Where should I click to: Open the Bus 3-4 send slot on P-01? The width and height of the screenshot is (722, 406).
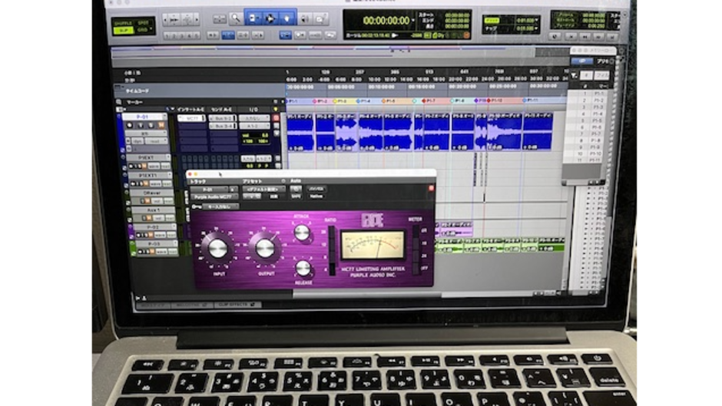[223, 126]
